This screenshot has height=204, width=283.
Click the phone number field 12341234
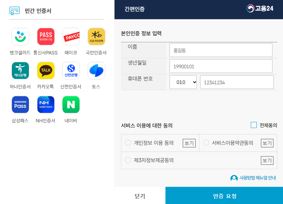[237, 82]
